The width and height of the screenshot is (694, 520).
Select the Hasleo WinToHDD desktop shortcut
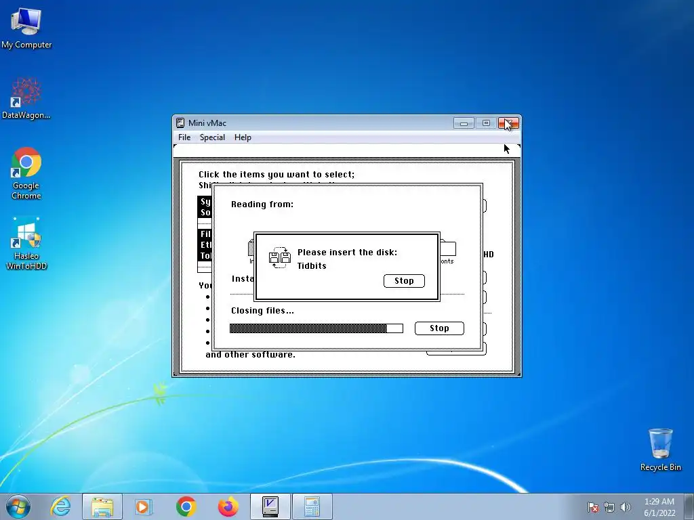point(26,244)
